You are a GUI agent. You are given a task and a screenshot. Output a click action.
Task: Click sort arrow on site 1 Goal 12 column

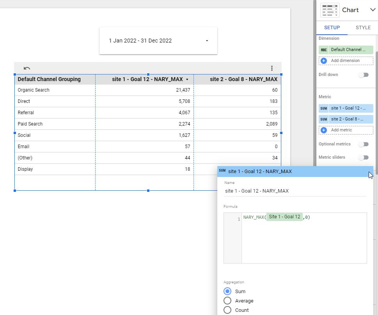187,80
